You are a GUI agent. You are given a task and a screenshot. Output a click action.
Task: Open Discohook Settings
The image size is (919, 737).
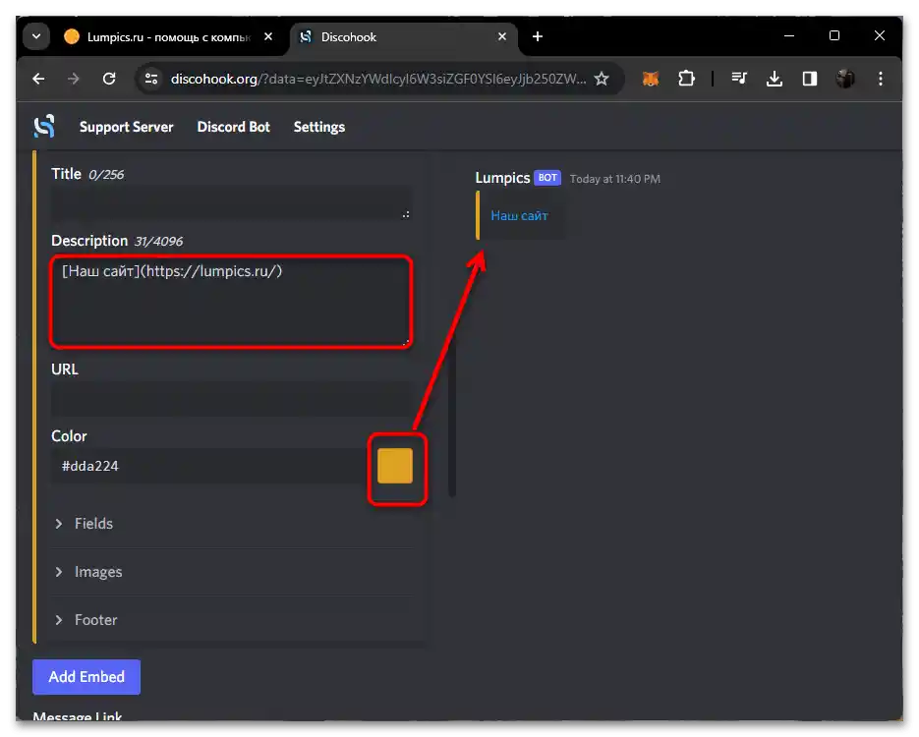[318, 127]
